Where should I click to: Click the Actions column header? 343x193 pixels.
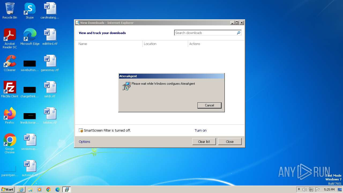(216, 44)
